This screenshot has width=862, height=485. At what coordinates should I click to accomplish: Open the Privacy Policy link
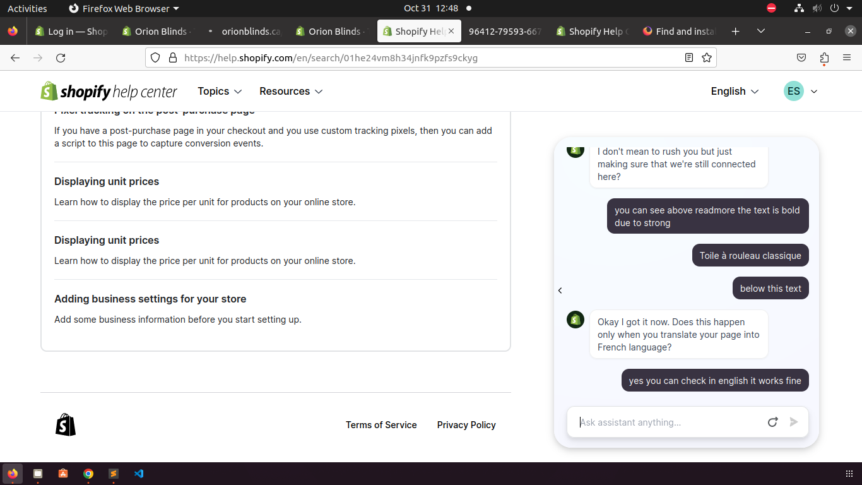(x=466, y=425)
